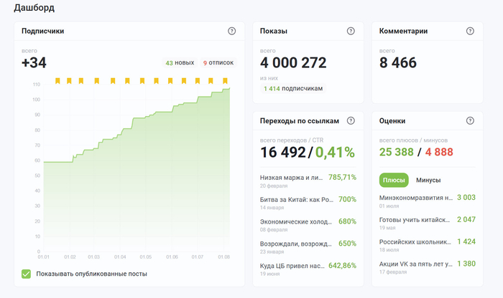This screenshot has height=298, width=503.
Task: Click 1 414 подписчикам badge
Action: 293,89
